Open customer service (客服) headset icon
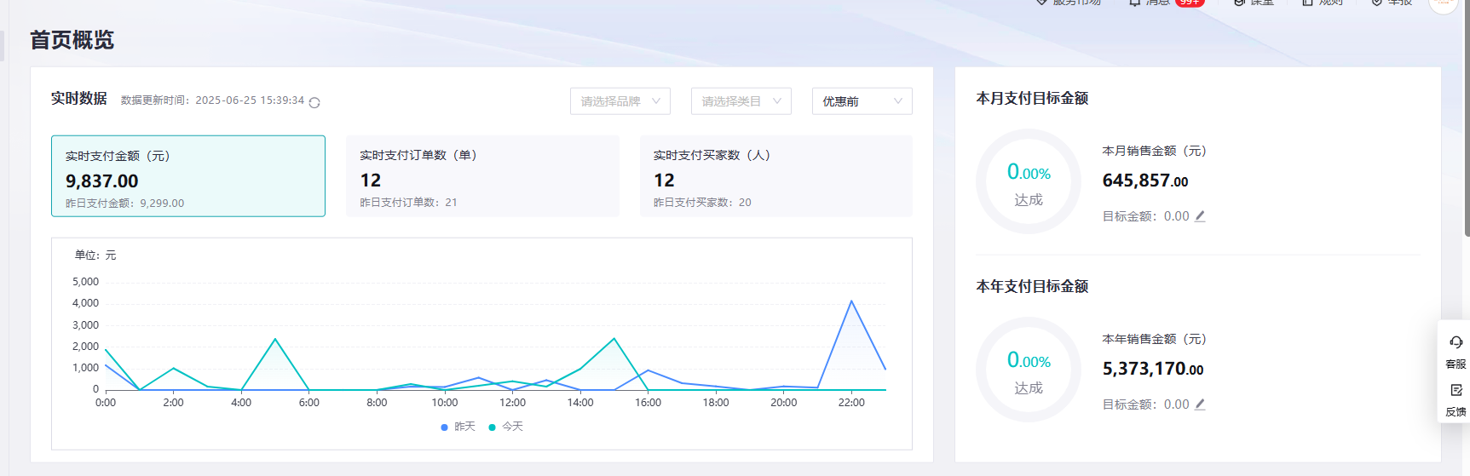Screen dimensions: 1470x476 click(x=1456, y=342)
